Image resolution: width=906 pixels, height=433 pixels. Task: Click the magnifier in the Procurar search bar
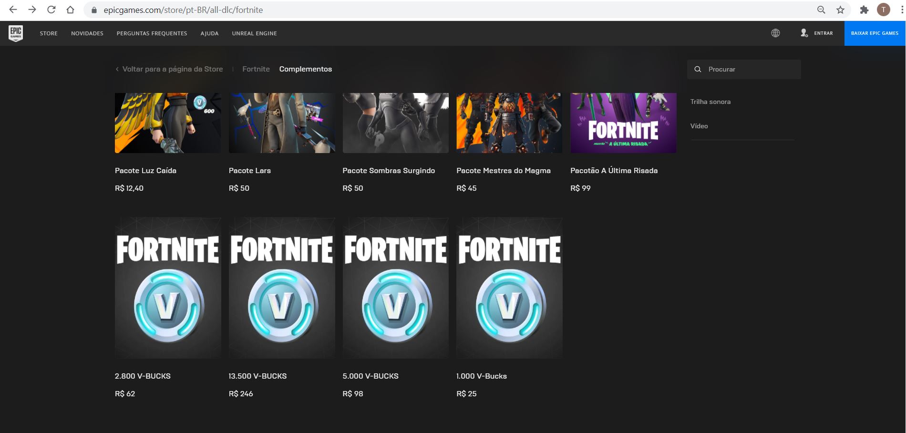point(697,69)
